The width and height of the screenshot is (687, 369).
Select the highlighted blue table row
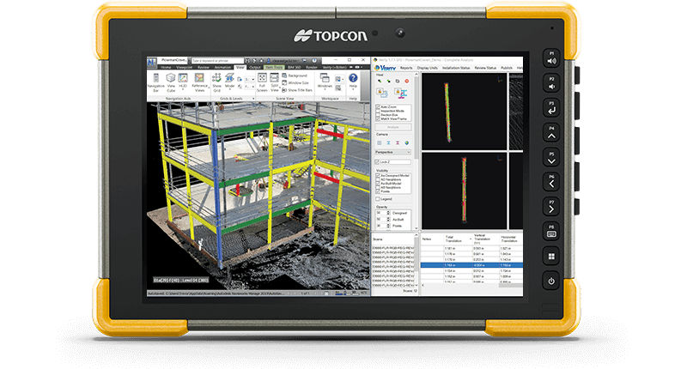point(471,265)
